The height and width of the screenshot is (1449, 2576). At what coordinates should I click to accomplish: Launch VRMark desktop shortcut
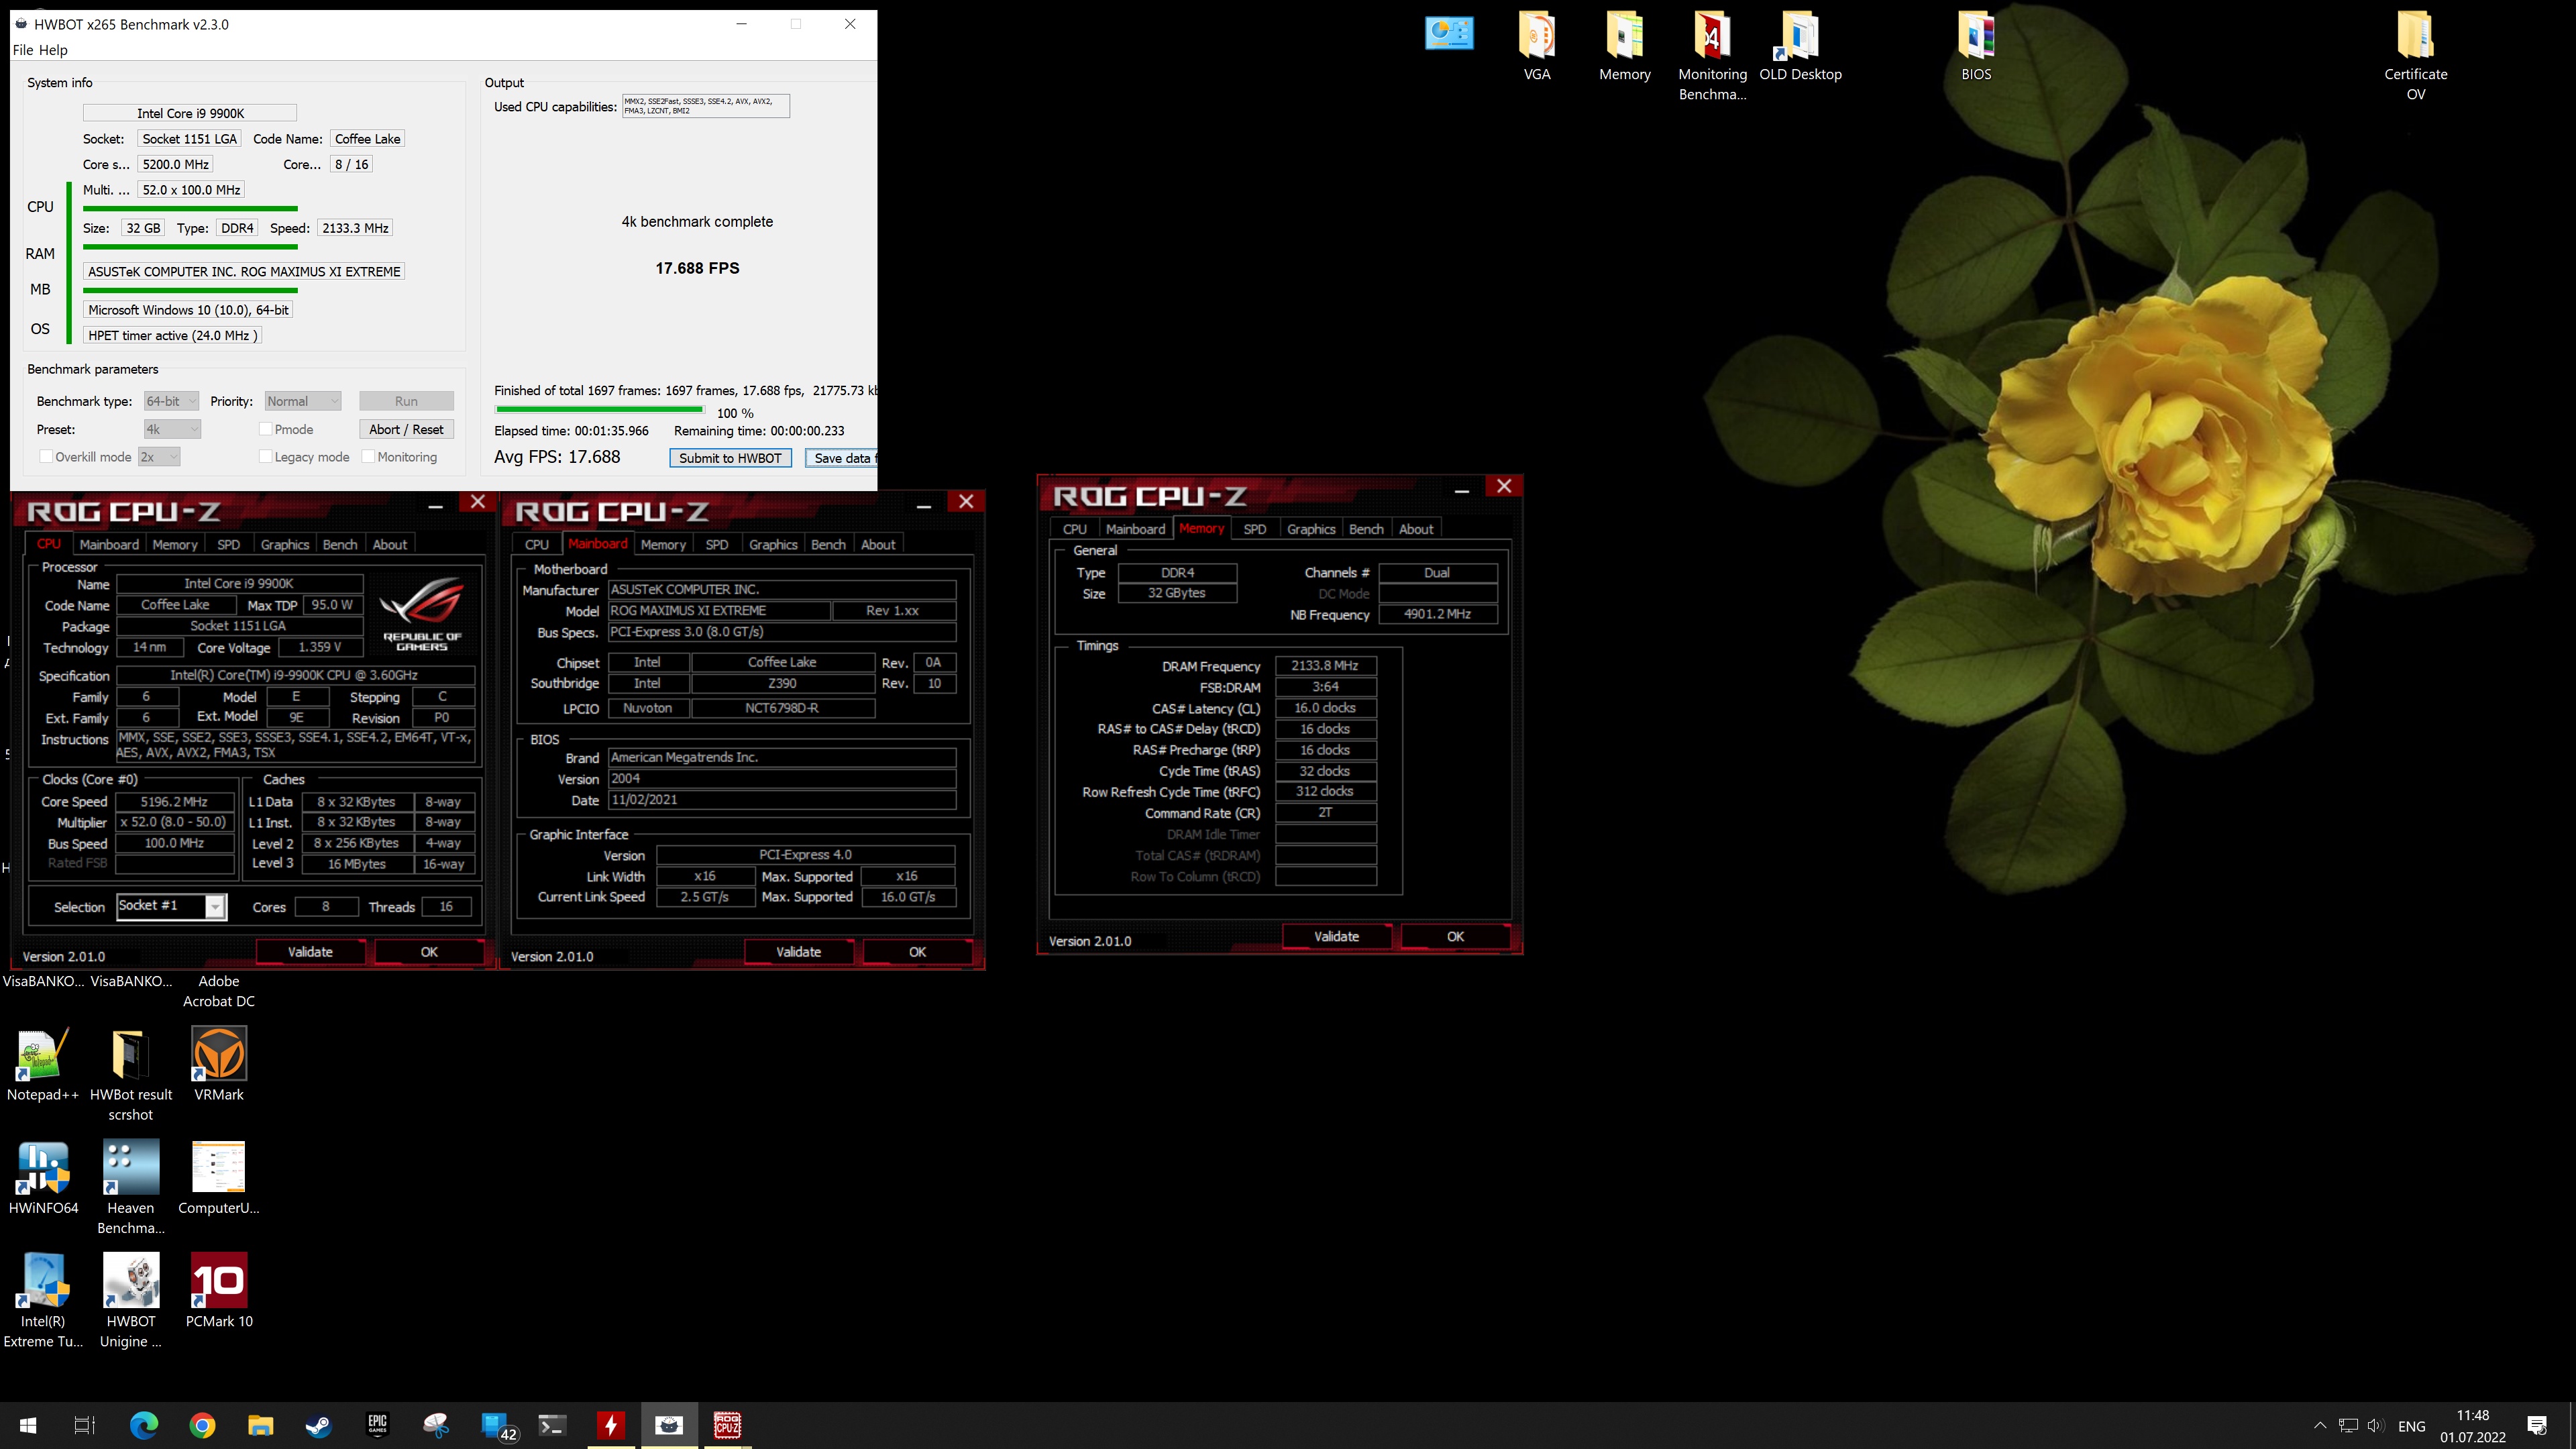219,1065
